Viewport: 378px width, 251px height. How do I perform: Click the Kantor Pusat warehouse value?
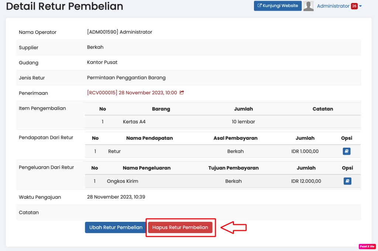coord(102,62)
